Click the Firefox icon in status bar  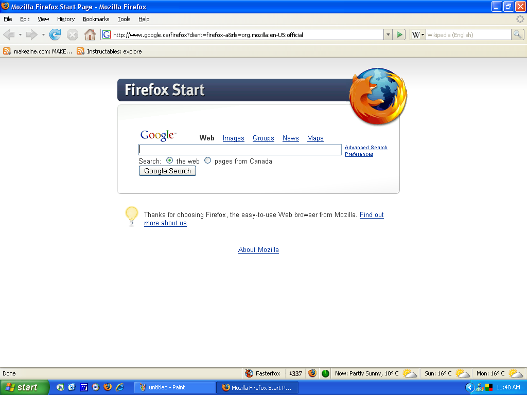tap(312, 373)
